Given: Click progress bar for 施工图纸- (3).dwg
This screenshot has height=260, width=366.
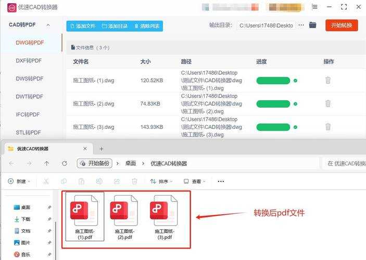Looking at the screenshot, I should pyautogui.click(x=273, y=127).
